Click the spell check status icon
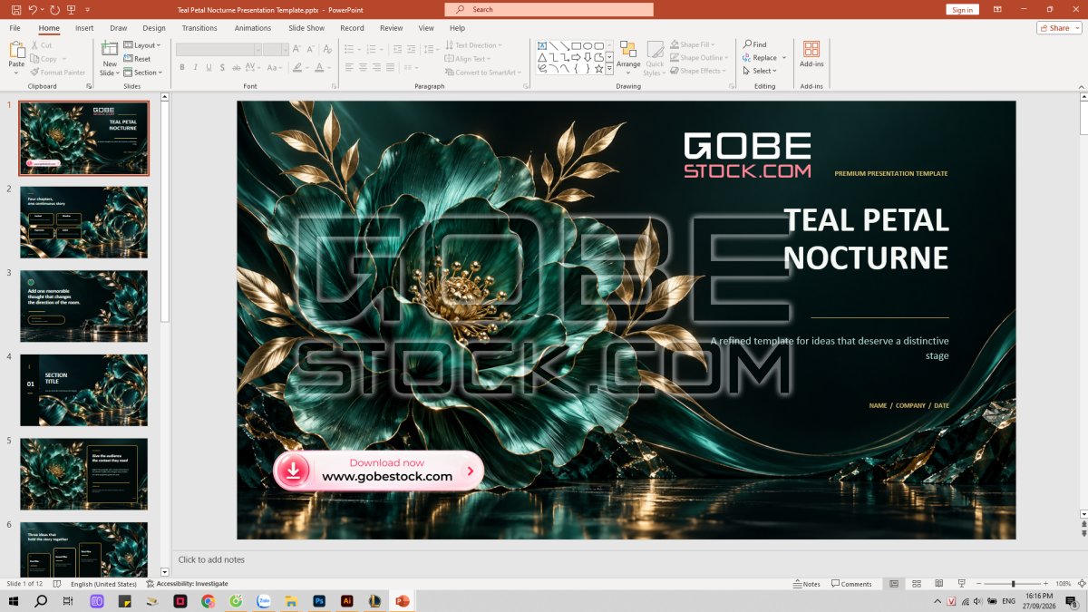The height and width of the screenshot is (612, 1088). point(57,584)
